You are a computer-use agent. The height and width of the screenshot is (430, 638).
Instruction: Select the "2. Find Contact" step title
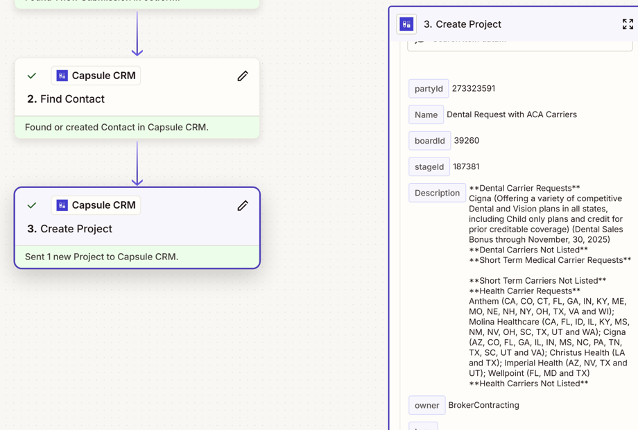click(66, 99)
